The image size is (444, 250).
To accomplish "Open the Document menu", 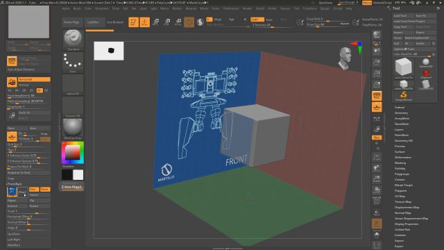I will (102, 8).
